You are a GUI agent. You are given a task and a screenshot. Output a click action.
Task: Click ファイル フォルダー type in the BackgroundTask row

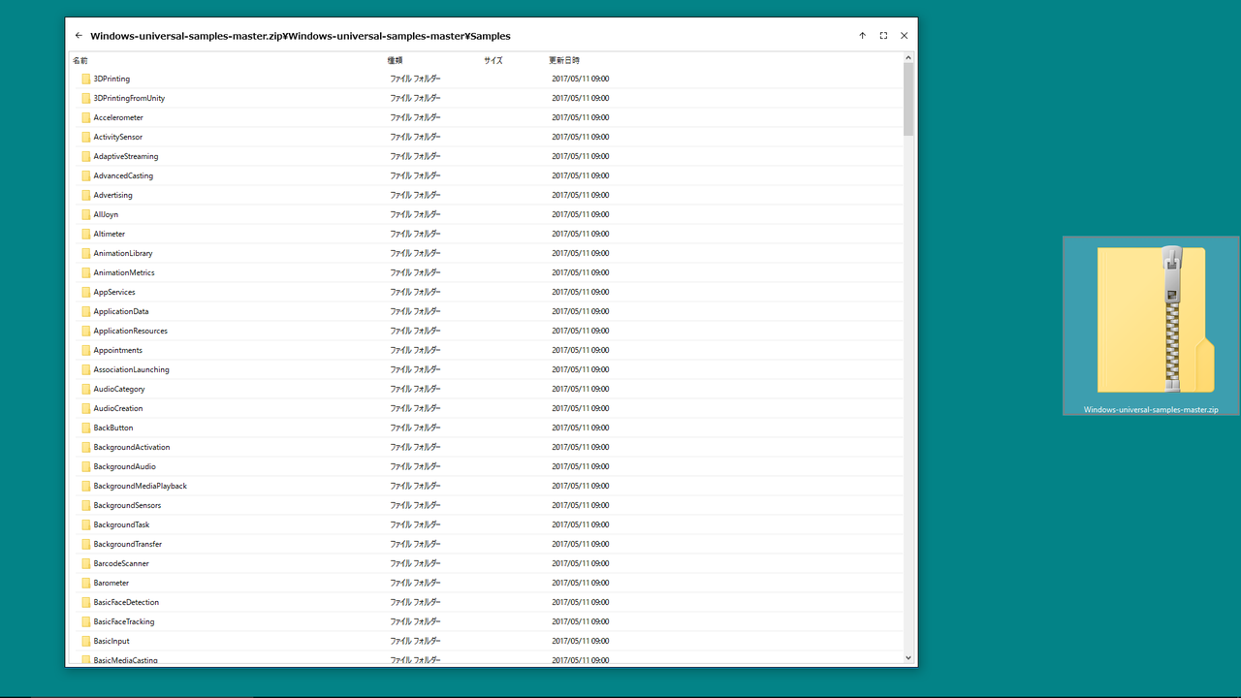pyautogui.click(x=415, y=524)
